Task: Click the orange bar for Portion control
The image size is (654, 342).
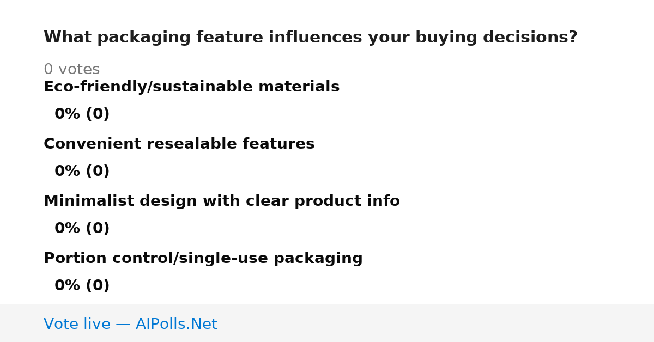Action: coord(44,286)
